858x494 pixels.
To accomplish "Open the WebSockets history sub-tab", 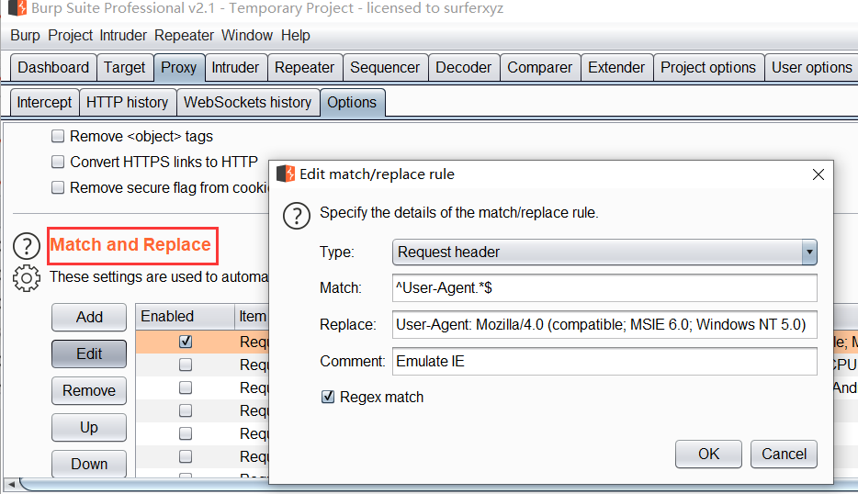I will click(x=248, y=102).
